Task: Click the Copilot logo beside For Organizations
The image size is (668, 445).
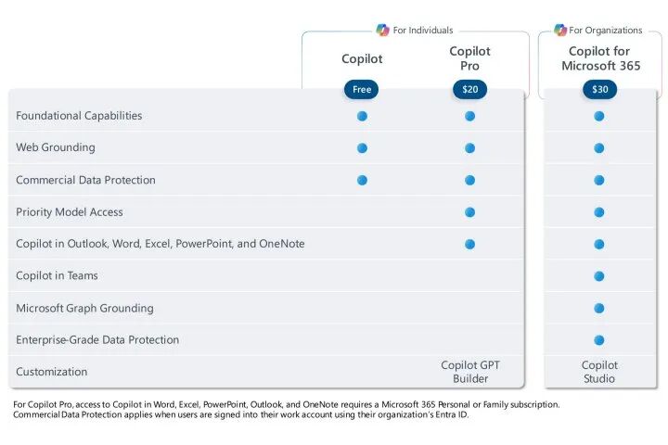Action: (x=560, y=30)
